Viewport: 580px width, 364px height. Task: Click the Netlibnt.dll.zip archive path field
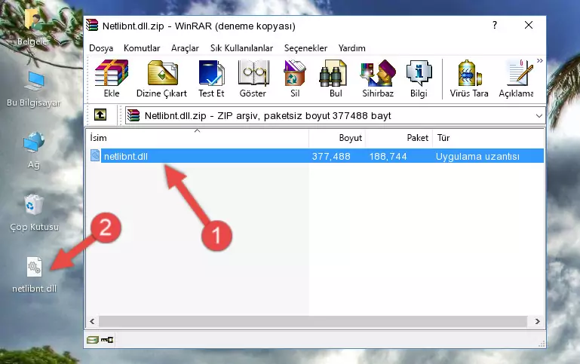(x=335, y=115)
